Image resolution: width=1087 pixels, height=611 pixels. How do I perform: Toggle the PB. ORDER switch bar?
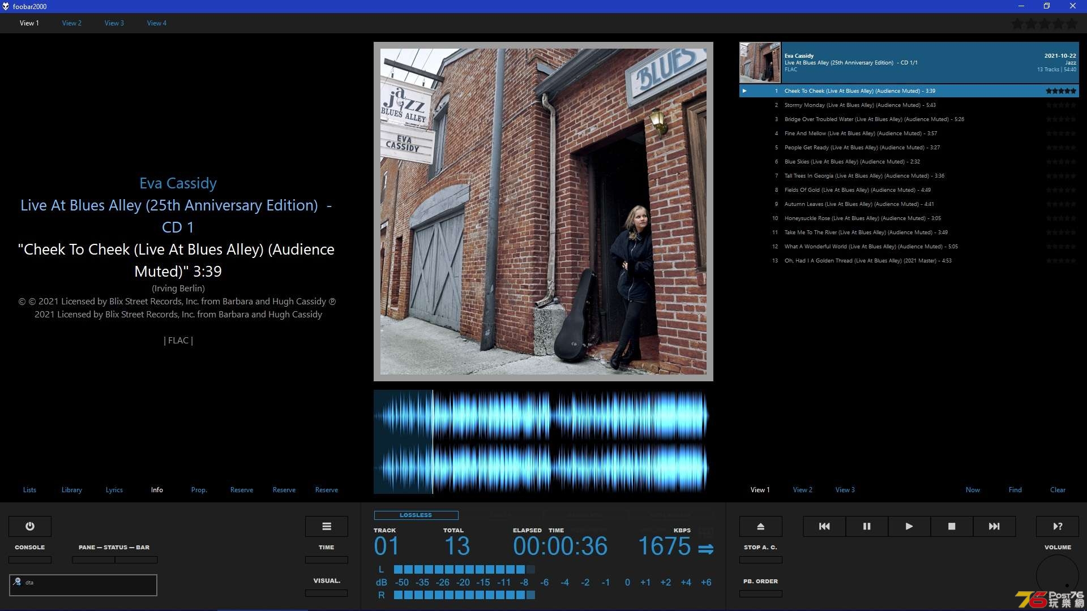pyautogui.click(x=761, y=593)
